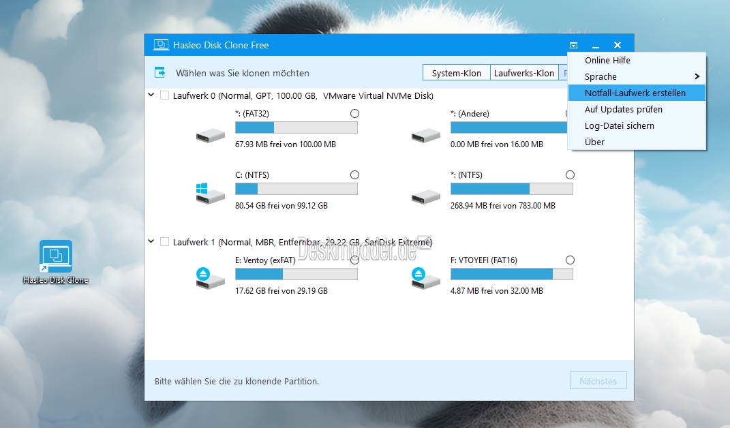The image size is (730, 428).
Task: Select the *: (NTFS) recovery partition radio button
Action: click(x=570, y=174)
